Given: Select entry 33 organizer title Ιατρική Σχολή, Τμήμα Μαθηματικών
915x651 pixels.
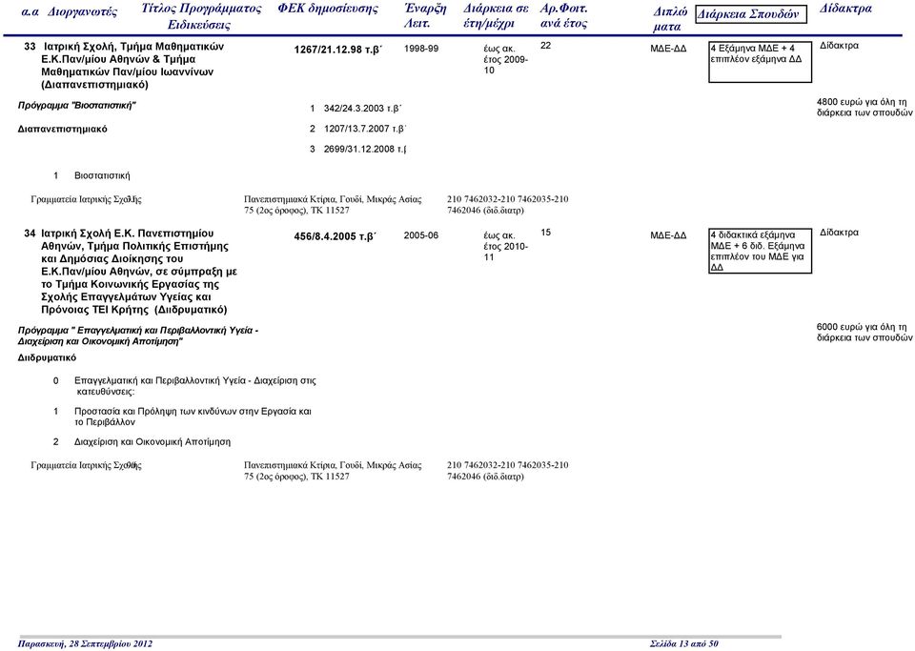Looking at the screenshot, I should (132, 66).
